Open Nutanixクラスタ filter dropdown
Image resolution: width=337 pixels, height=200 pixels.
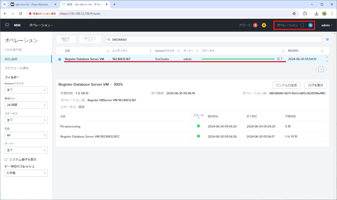(26, 90)
